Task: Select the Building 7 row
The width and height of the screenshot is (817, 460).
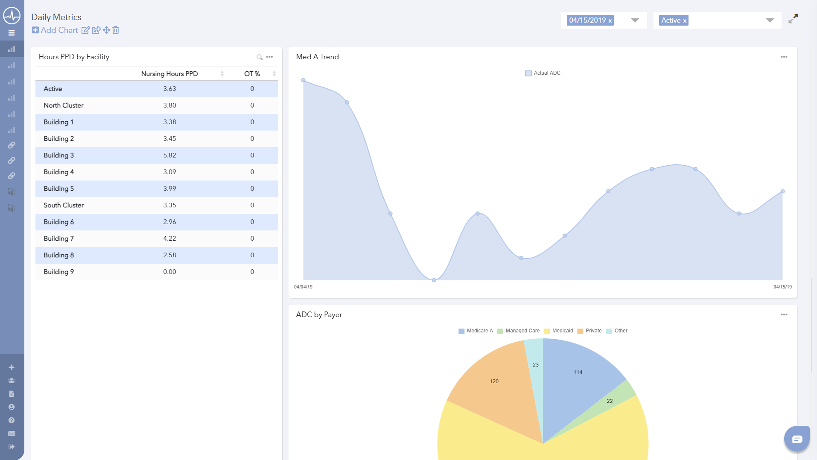Action: coord(157,239)
